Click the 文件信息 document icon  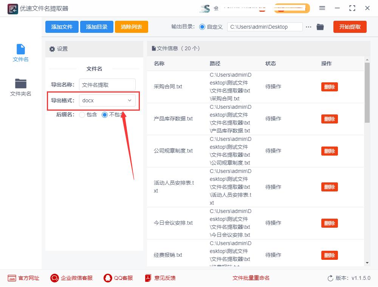[x=153, y=48]
